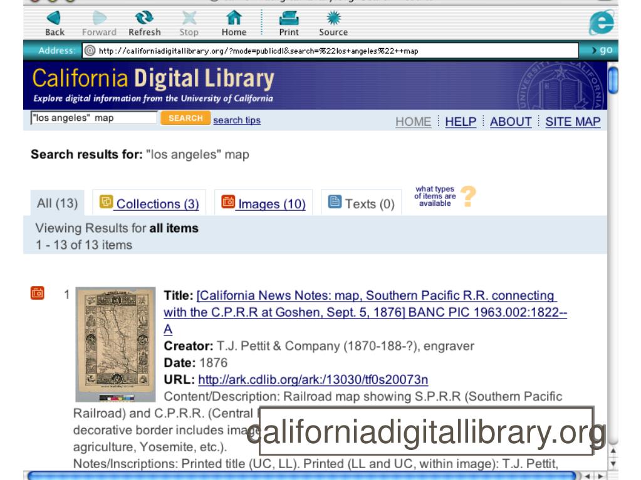Click the Forward arrow toolbar button
This screenshot has width=641, height=480.
click(x=99, y=23)
